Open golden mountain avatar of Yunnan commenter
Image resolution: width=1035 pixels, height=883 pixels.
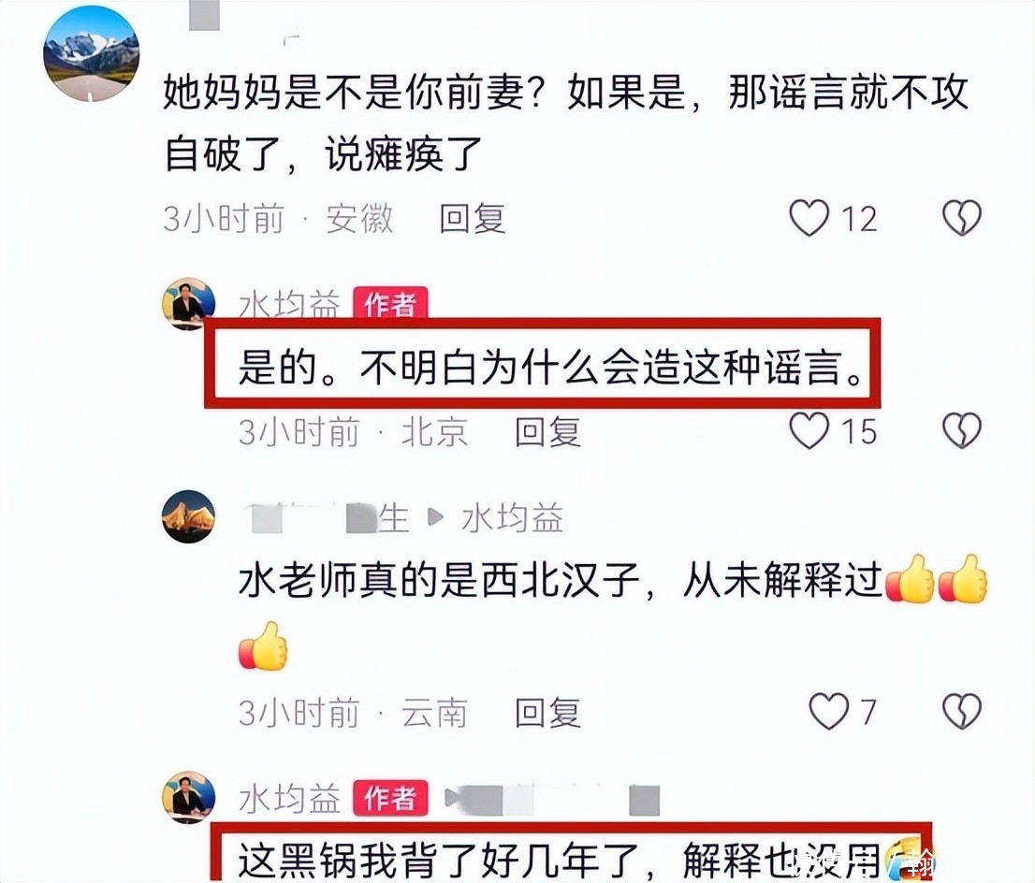click(189, 516)
